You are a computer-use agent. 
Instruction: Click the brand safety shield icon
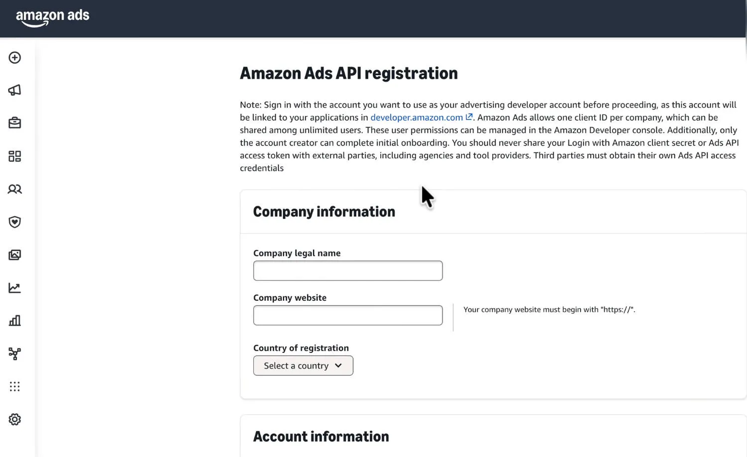(x=14, y=222)
